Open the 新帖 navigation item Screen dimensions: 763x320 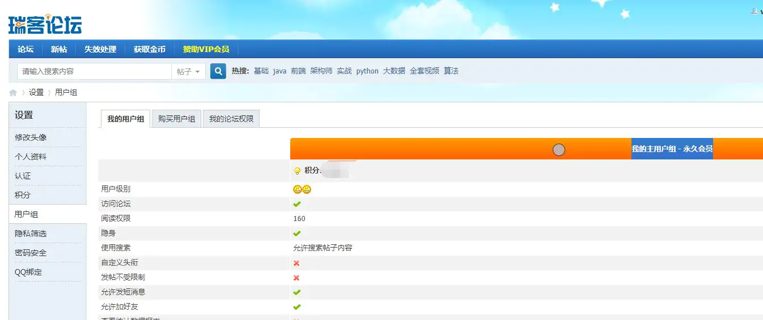pos(59,49)
